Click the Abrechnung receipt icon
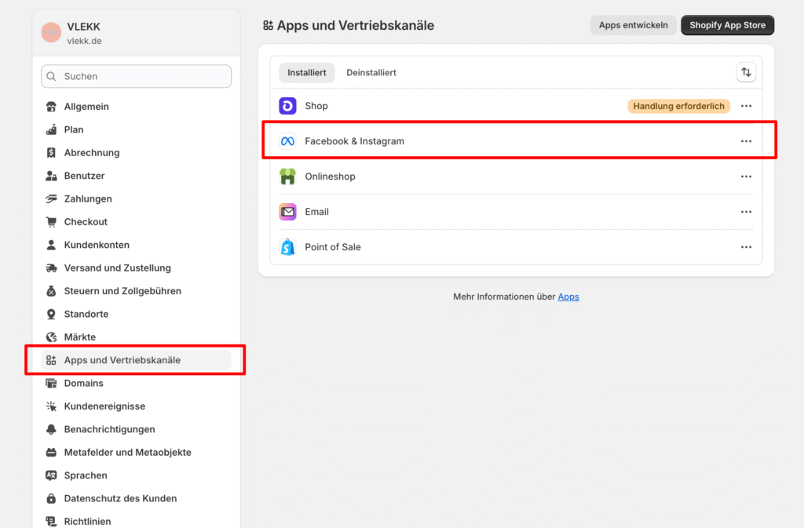This screenshot has width=804, height=528. 51,153
